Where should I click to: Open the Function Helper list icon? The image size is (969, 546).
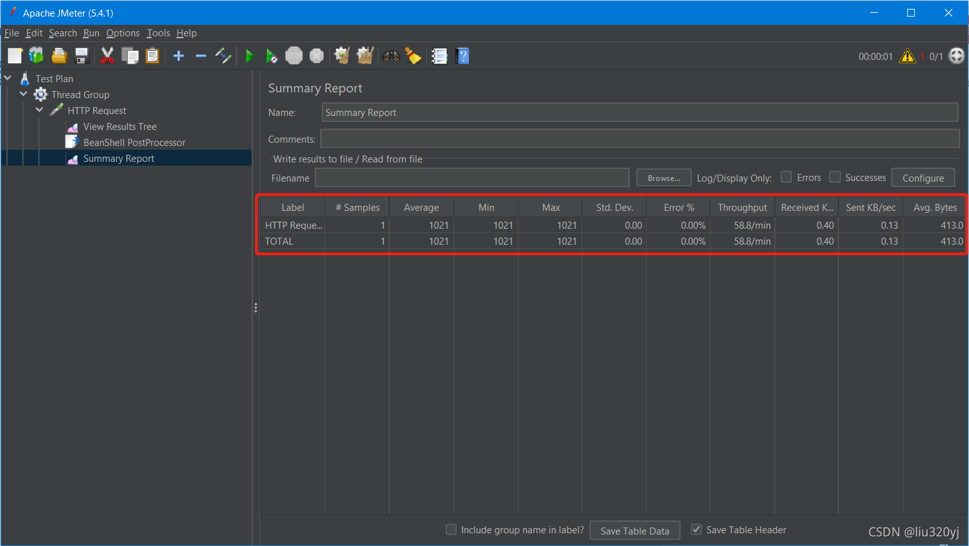[440, 56]
